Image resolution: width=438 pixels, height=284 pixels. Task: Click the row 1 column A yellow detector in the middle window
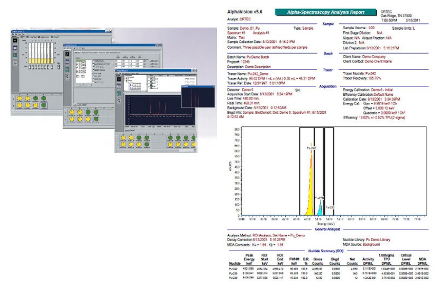[72, 112]
